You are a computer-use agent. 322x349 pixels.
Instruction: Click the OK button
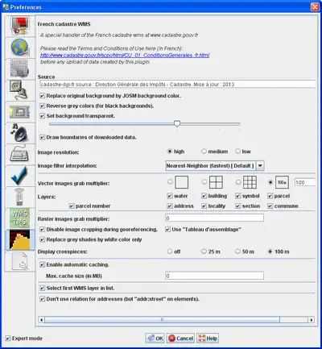[x=155, y=339]
